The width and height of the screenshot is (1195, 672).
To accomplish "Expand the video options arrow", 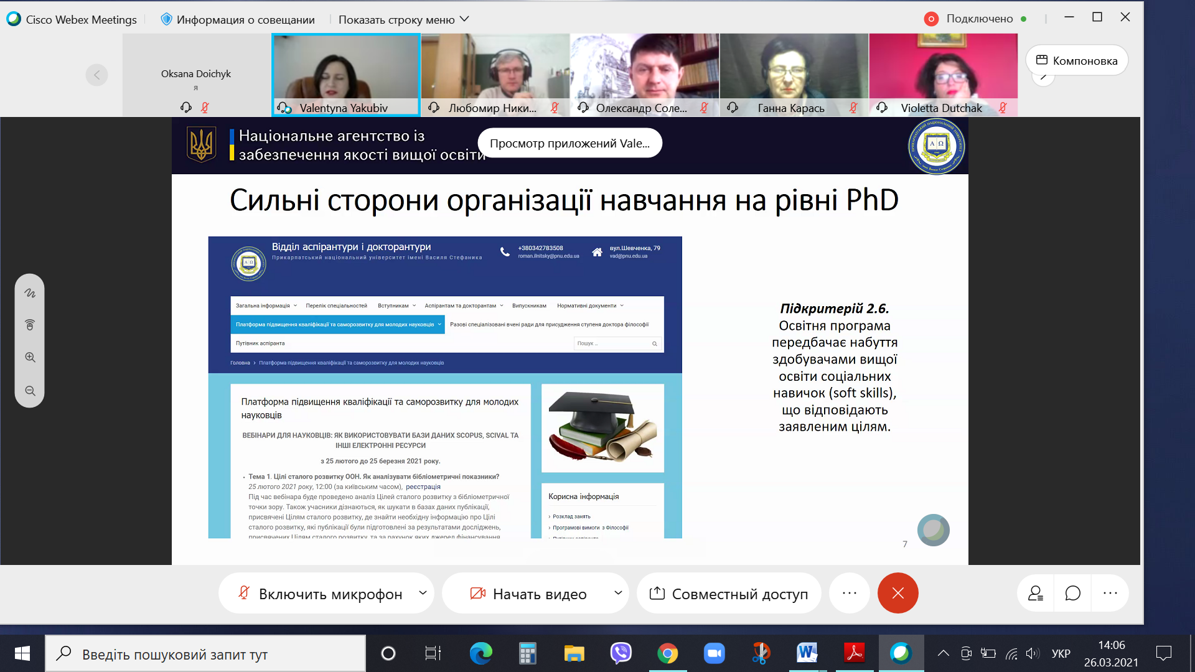I will (x=618, y=593).
